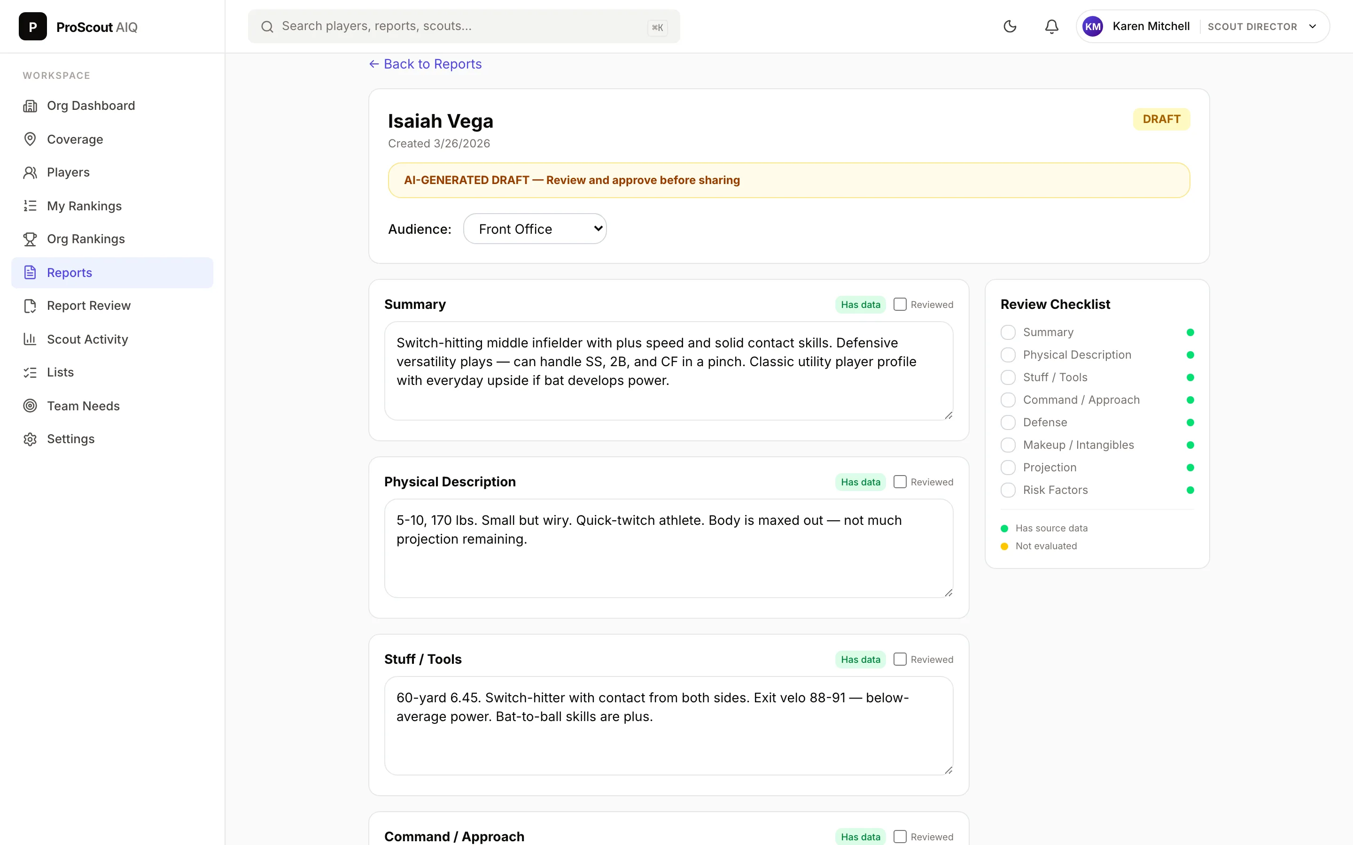Select Physical Description circle in checklist
The height and width of the screenshot is (845, 1353).
(x=1008, y=355)
